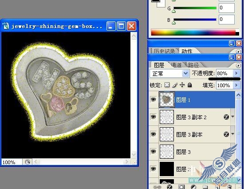The height and width of the screenshot is (189, 244).
Task: Click lock image pixels brush icon
Action: [175, 85]
